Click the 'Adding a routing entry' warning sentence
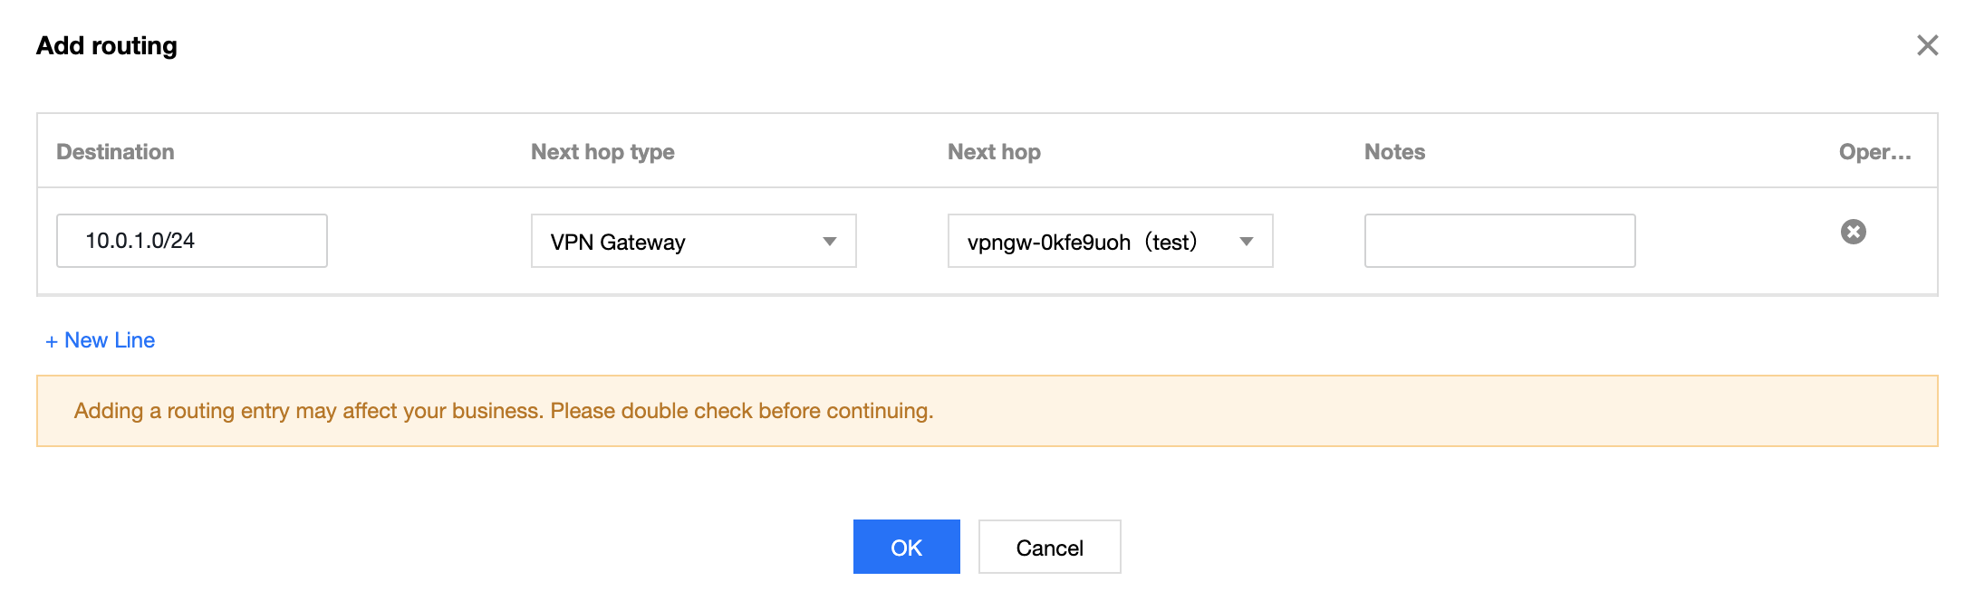Image resolution: width=1975 pixels, height=610 pixels. click(308, 411)
